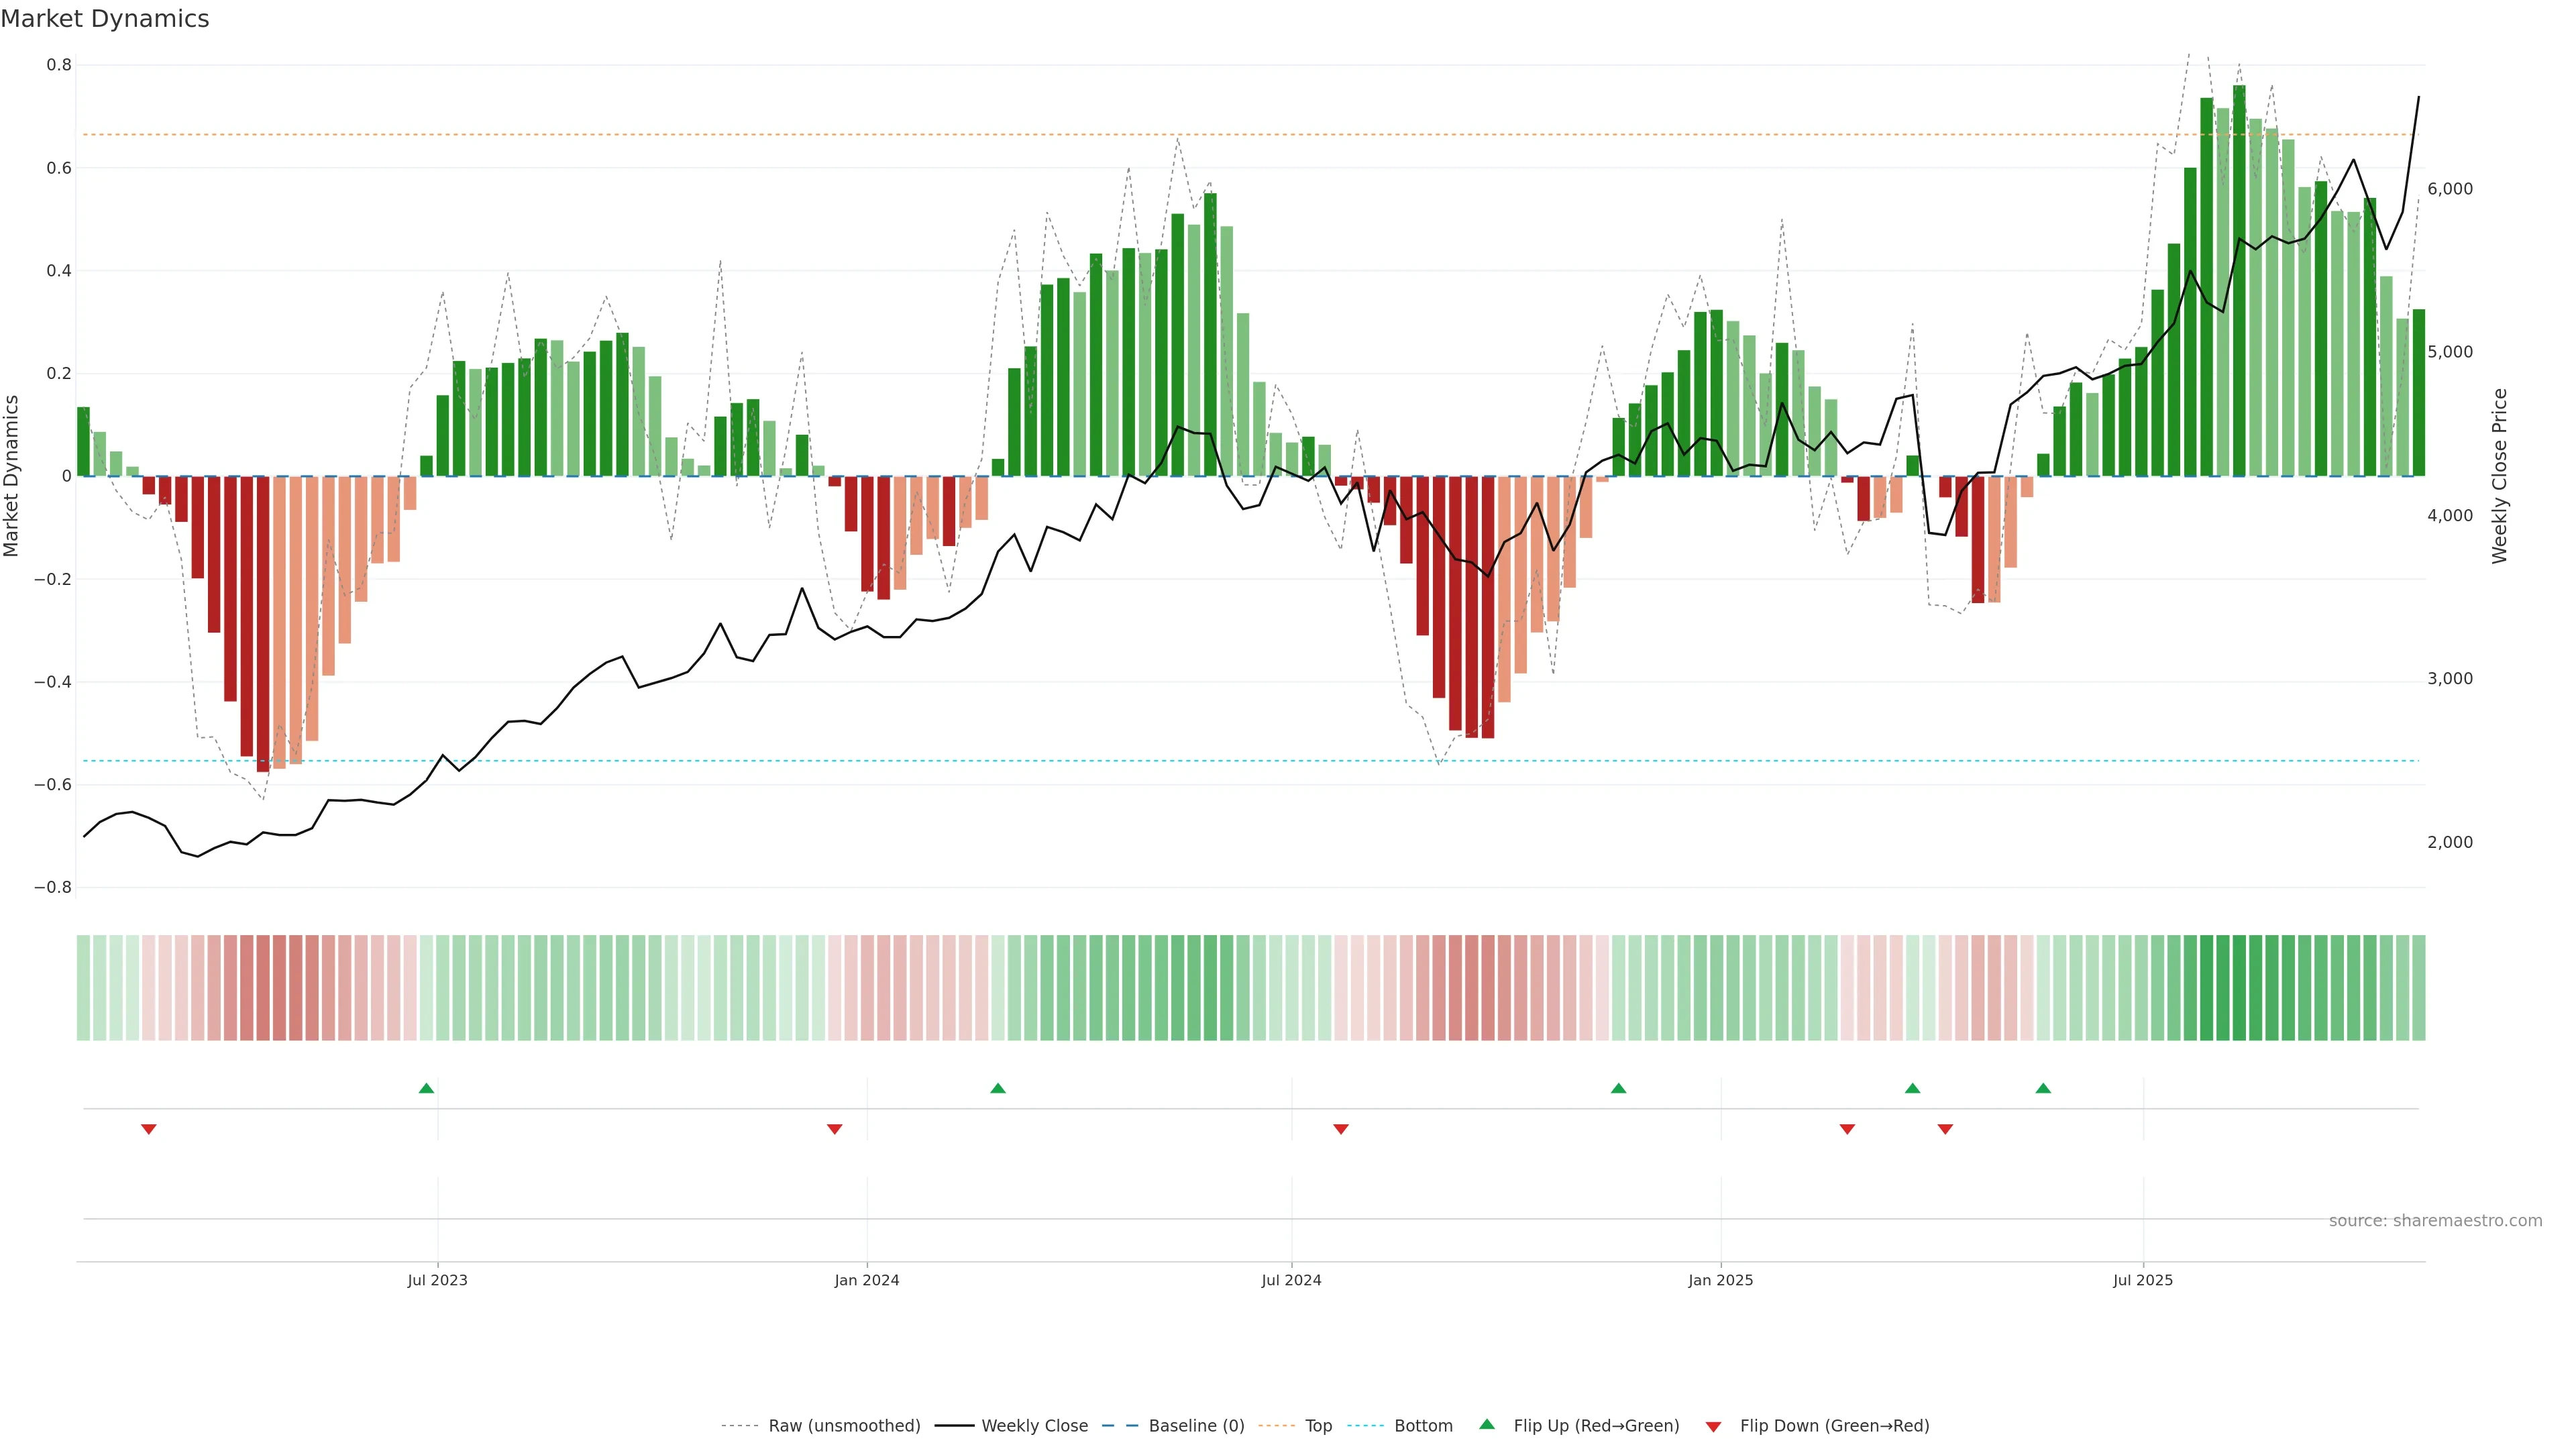
Task: Click the darkest green heatmap cell after Jul 2025
Action: pyautogui.click(x=2239, y=987)
